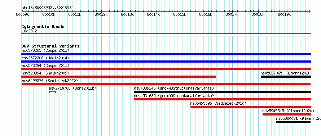Select the 80015k ruler tick label
Image resolution: width=321 pixels, height=136 pixels.
pos(180,14)
